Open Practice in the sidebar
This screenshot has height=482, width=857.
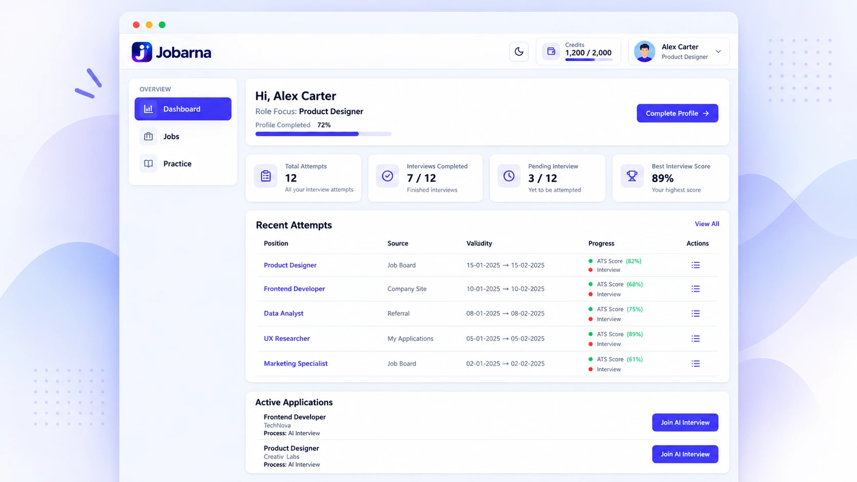point(183,163)
